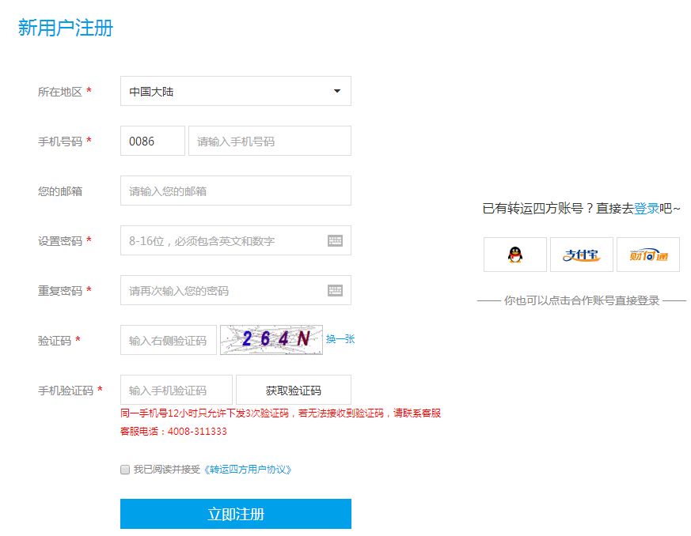Click the QQ login icon
691x536 pixels.
tap(514, 254)
